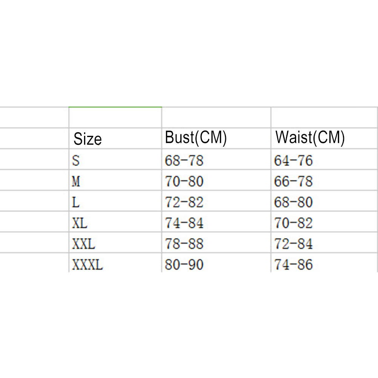378x378 pixels.
Task: Select bust value 74-84 cell
Action: tap(184, 223)
